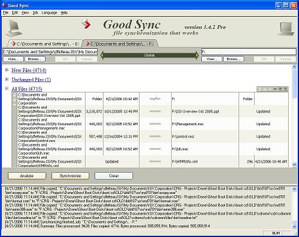Click the log panel scrollbar down arrow
This screenshot has width=299, height=237.
294,227
